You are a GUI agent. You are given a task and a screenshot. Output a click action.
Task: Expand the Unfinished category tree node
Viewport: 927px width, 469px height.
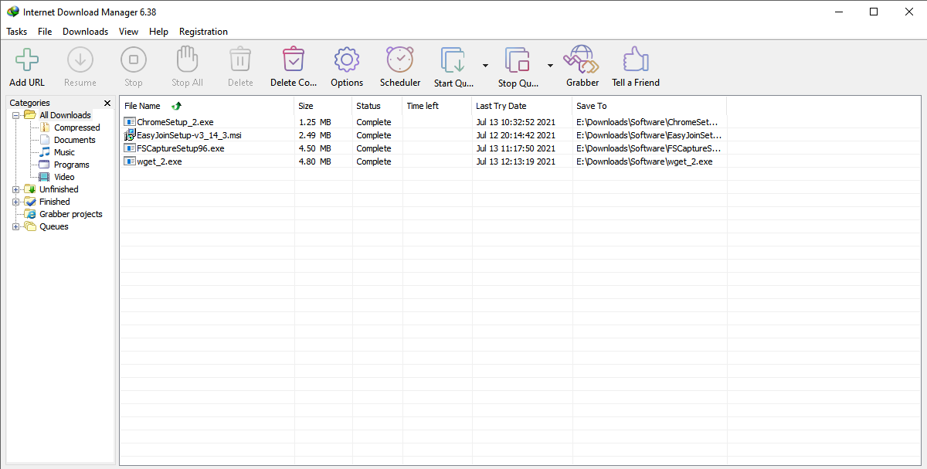coord(16,189)
